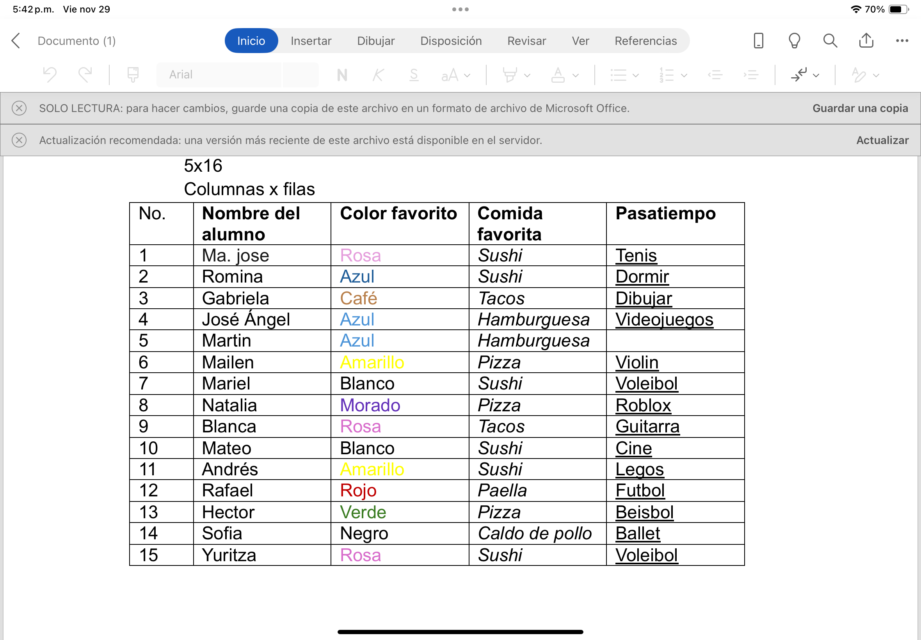Open the lightbulb help icon

(x=794, y=41)
